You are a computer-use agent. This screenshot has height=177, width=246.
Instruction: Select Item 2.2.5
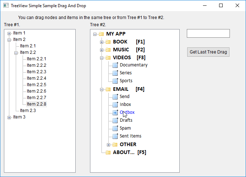(x=37, y=84)
